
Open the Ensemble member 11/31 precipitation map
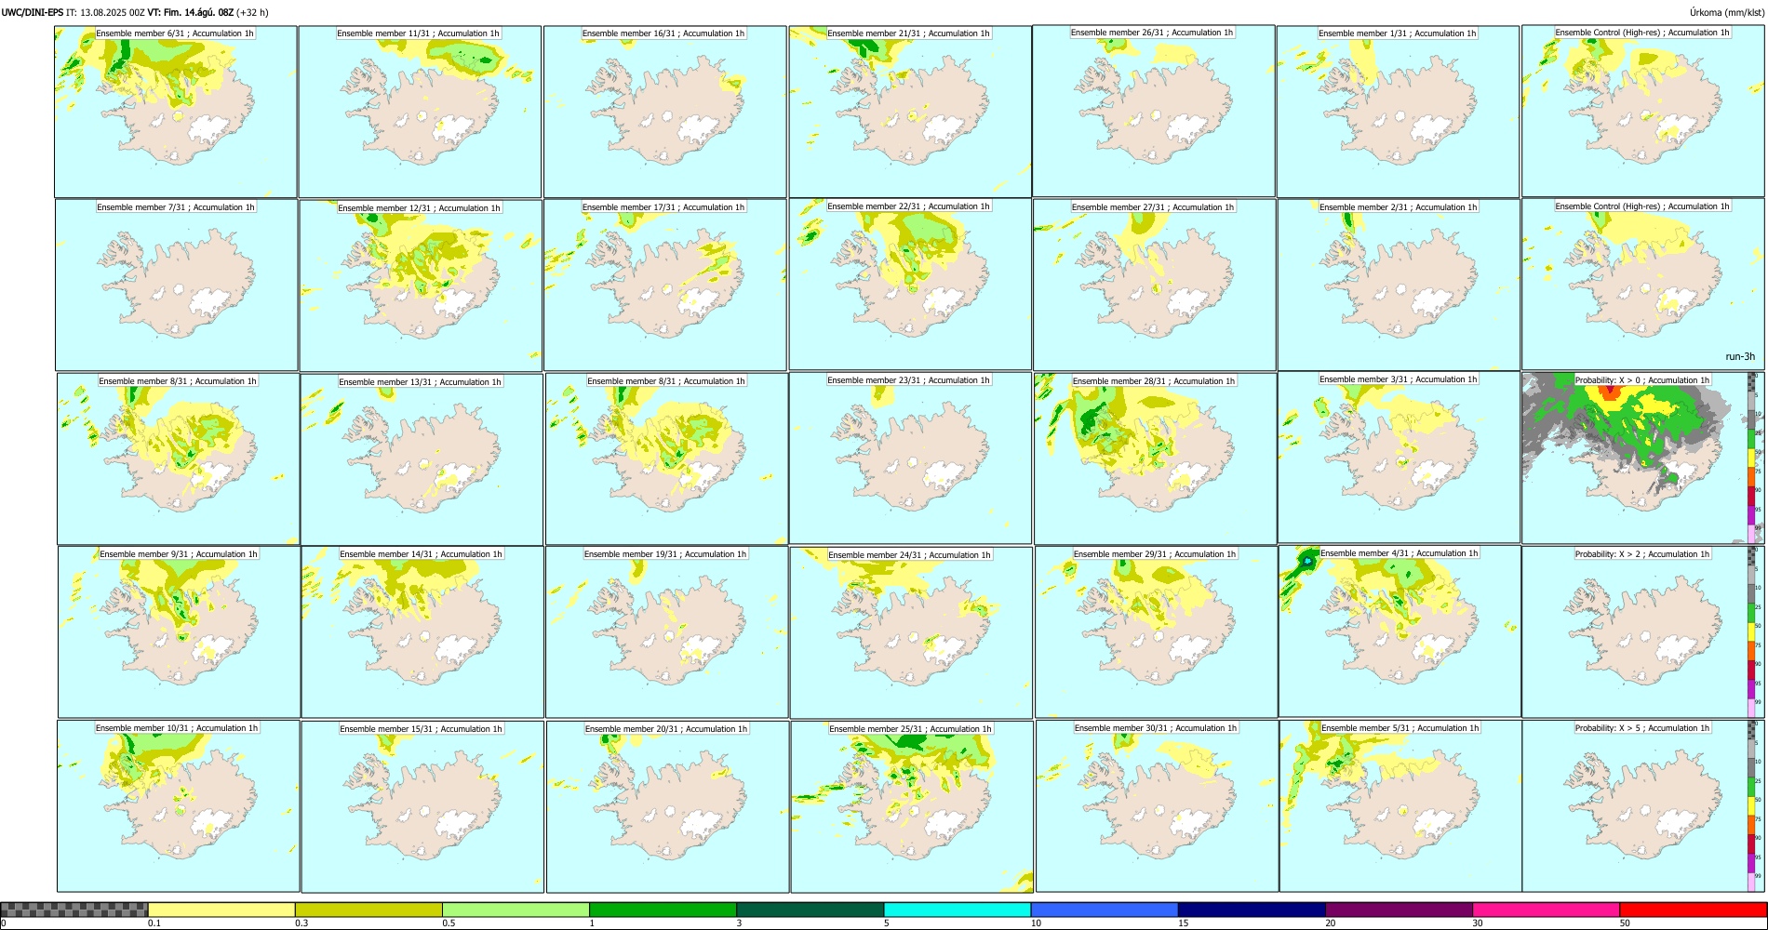(420, 112)
